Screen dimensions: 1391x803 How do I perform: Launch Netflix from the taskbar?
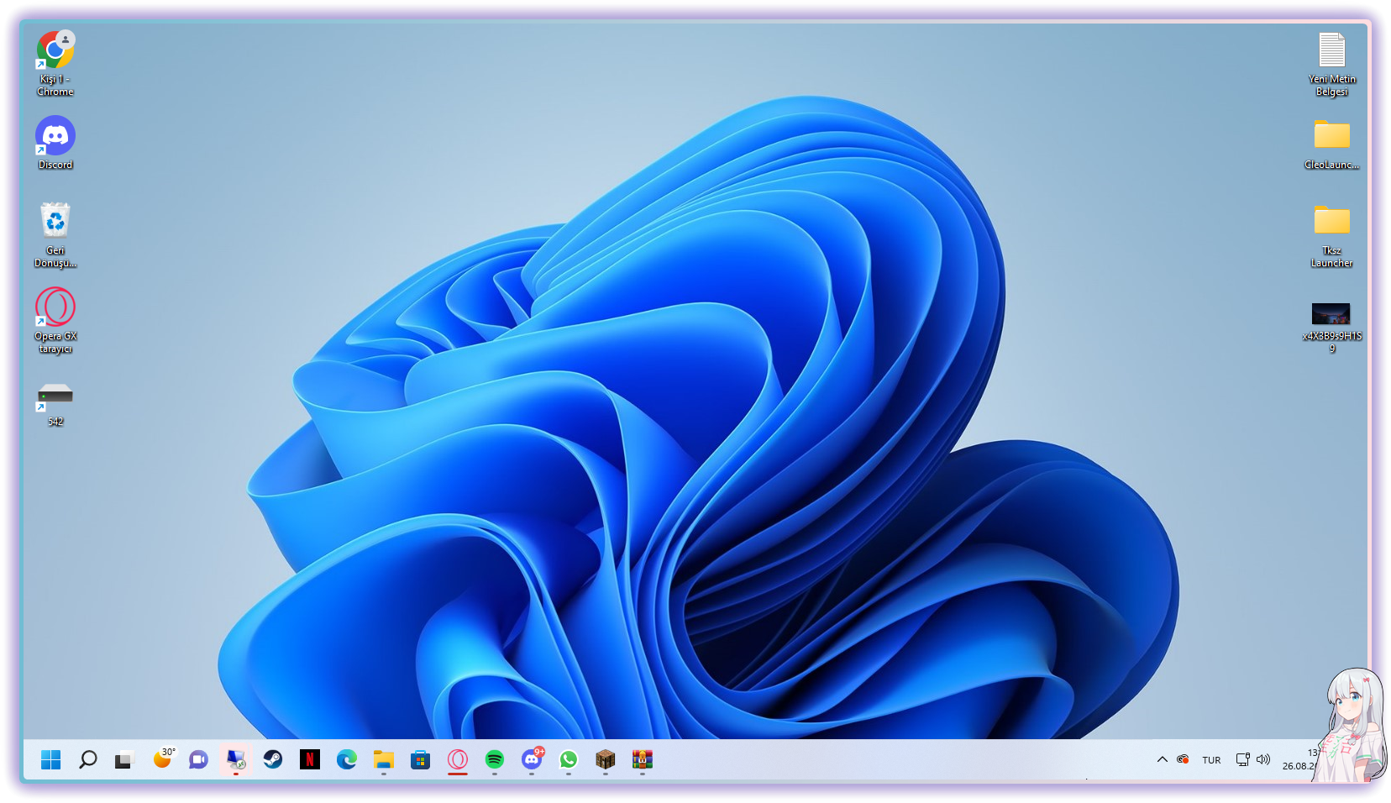pyautogui.click(x=310, y=760)
